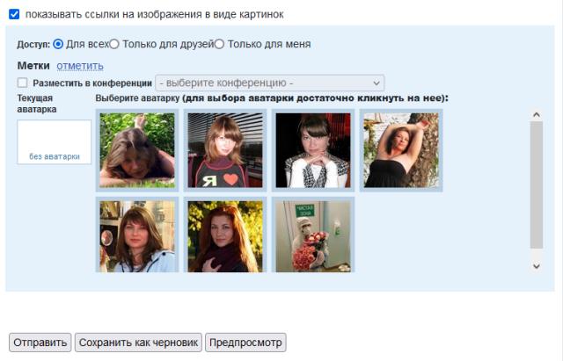Pick avatar of woman resting chin on hands
563x361 pixels.
pos(313,150)
